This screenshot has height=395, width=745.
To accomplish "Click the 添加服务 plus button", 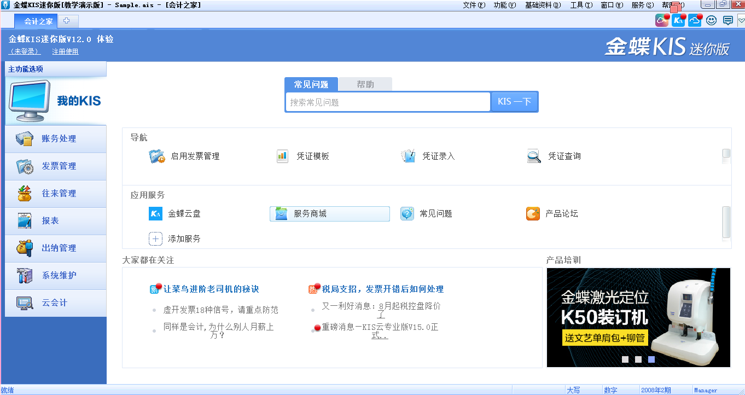I will 156,239.
